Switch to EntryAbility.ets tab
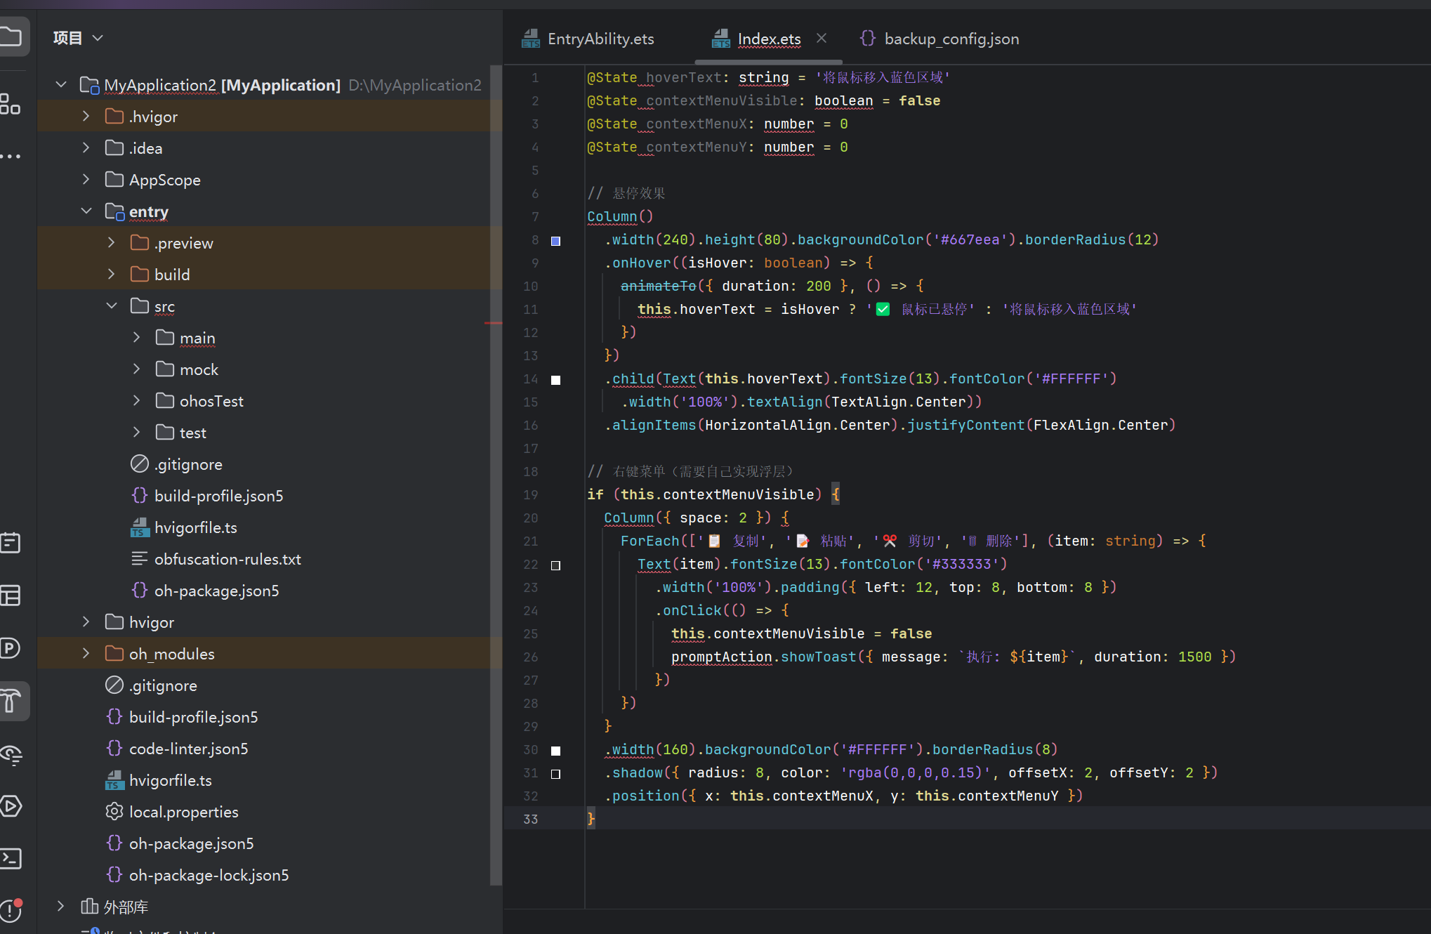The height and width of the screenshot is (934, 1431). coord(588,39)
